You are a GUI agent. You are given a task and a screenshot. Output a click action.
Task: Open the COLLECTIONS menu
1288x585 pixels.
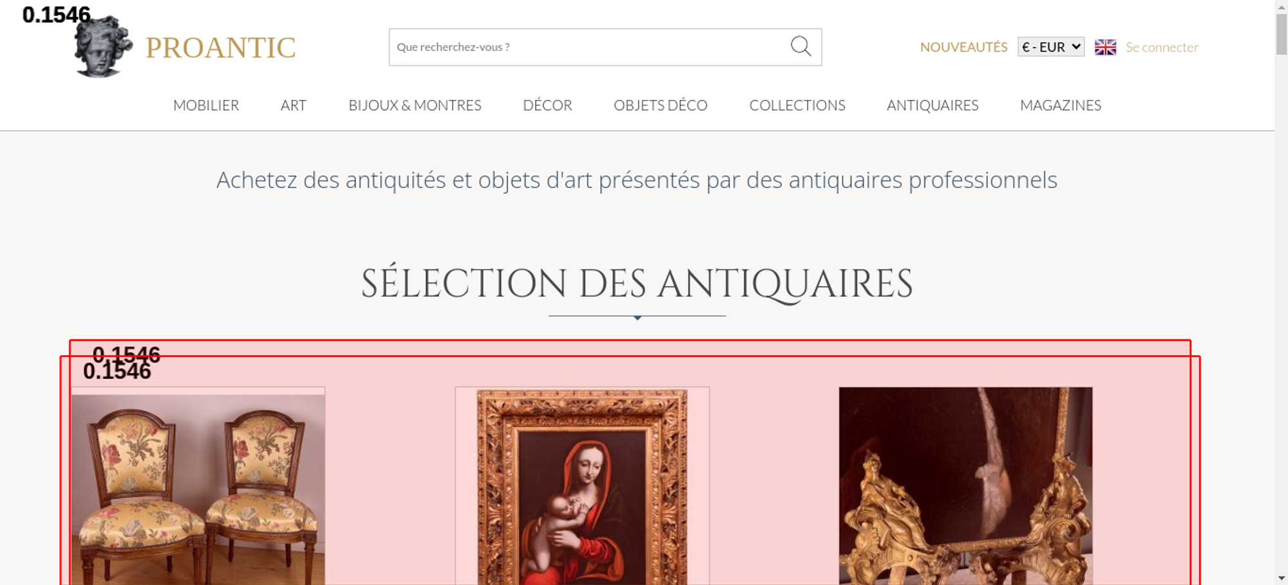pos(797,105)
